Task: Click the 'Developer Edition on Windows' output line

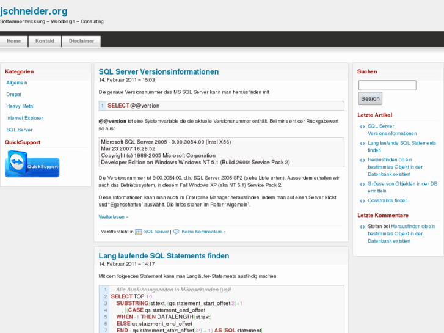Action: [x=195, y=163]
